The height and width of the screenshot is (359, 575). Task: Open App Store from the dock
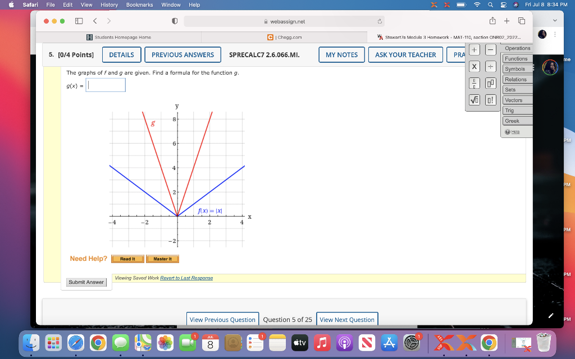[389, 343]
